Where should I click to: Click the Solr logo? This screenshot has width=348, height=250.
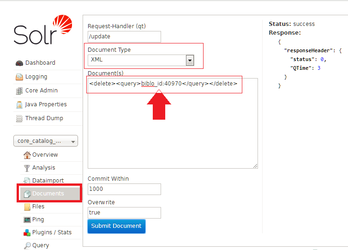(43, 30)
